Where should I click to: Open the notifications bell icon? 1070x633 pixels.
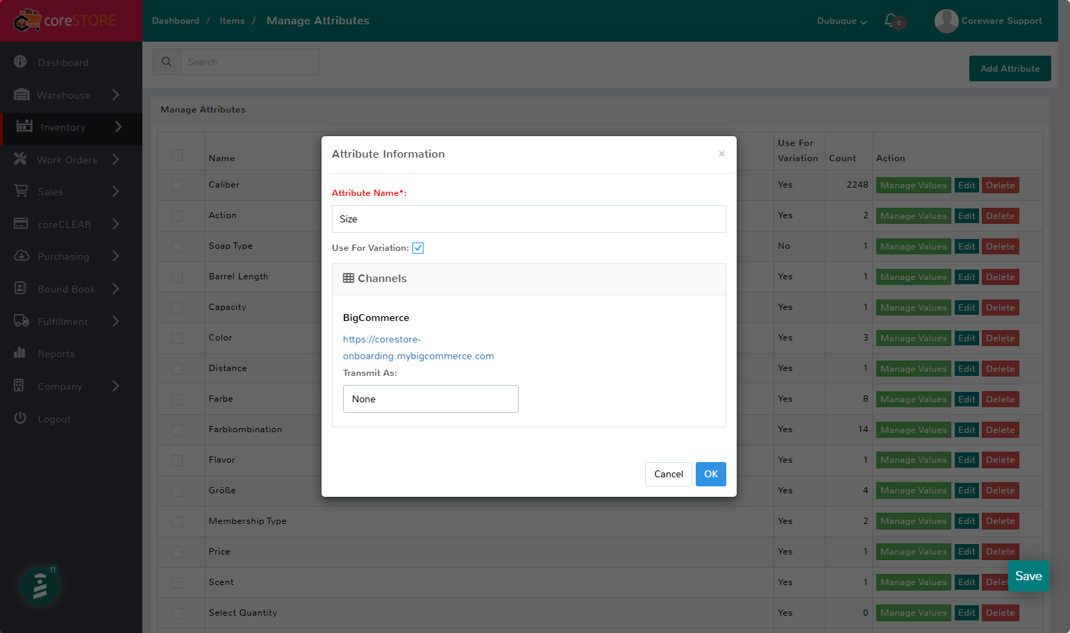click(890, 20)
